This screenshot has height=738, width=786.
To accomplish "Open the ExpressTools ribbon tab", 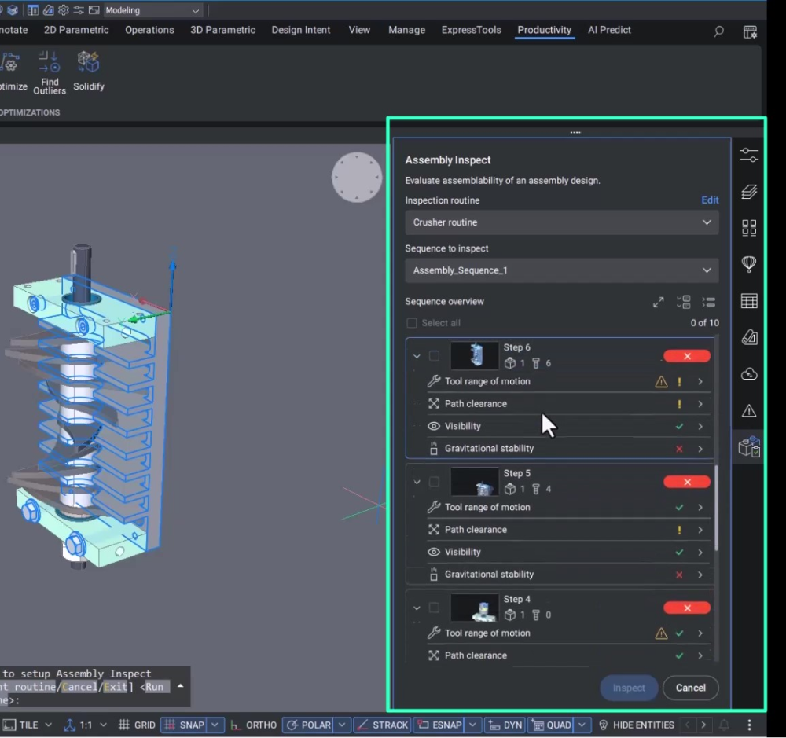I will click(x=471, y=30).
